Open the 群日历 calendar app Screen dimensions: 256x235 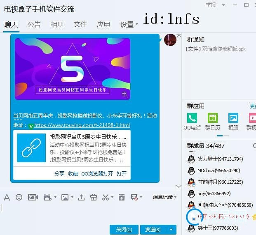pos(213,117)
